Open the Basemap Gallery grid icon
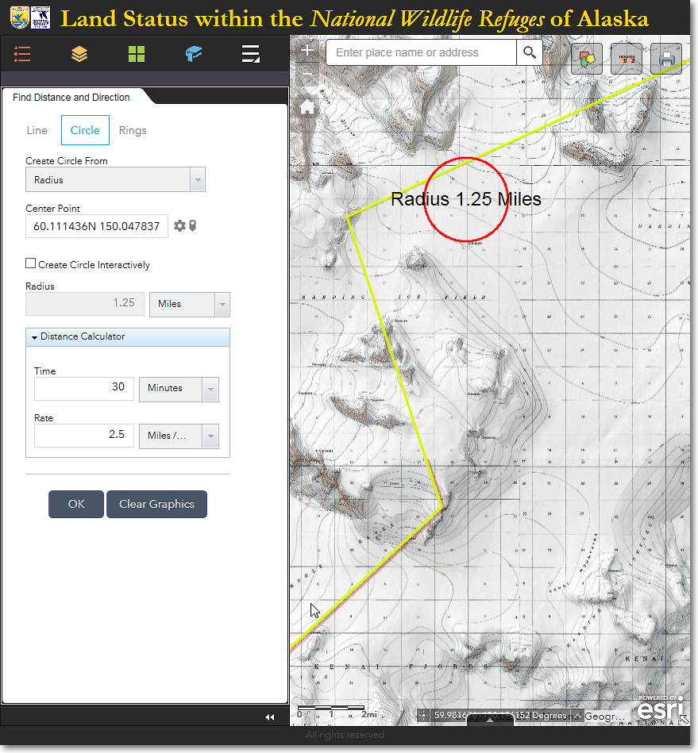The width and height of the screenshot is (698, 753). [137, 54]
